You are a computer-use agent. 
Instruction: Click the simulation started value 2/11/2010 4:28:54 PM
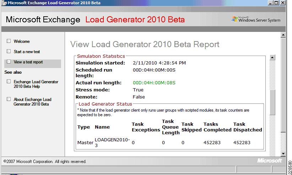pyautogui.click(x=159, y=63)
